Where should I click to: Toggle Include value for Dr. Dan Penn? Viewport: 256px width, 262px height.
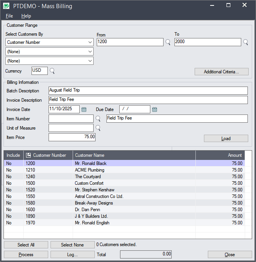(x=9, y=210)
